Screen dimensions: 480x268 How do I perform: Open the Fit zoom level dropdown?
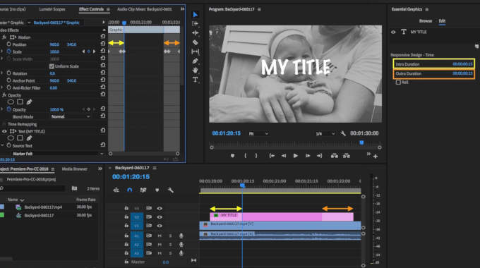click(258, 134)
